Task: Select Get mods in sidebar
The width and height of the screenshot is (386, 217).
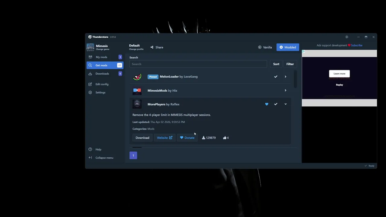Action: [105, 65]
